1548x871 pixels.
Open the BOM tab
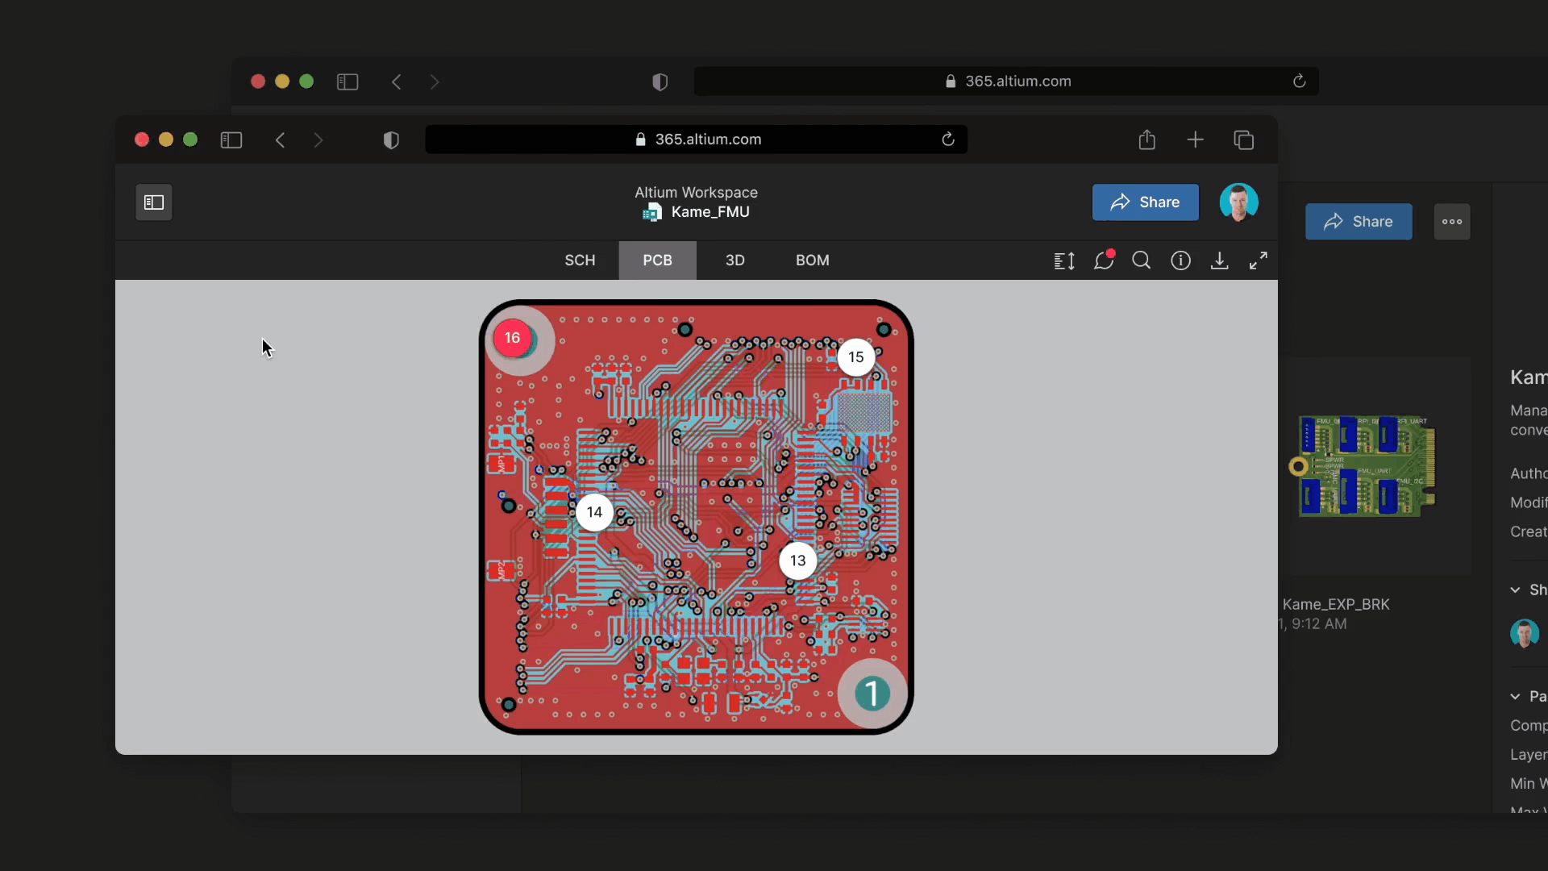(812, 260)
